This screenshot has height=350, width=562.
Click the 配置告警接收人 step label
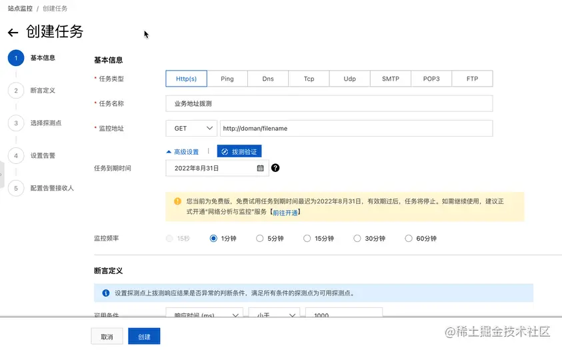pos(52,189)
